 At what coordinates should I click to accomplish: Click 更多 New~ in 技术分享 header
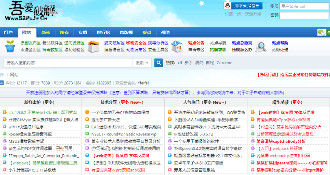131,102
